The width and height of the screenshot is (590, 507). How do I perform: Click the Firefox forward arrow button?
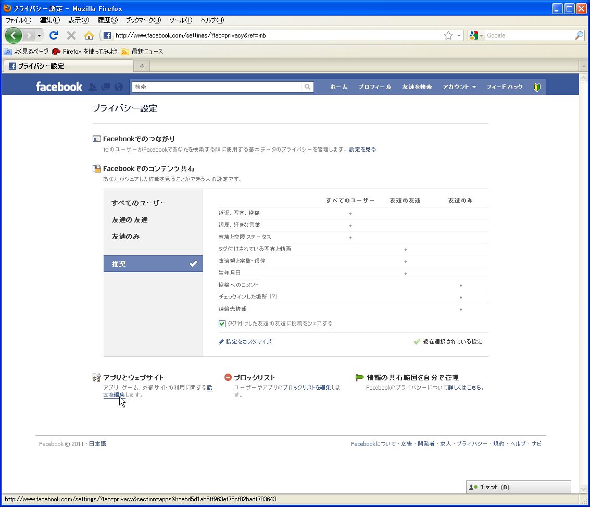point(29,35)
